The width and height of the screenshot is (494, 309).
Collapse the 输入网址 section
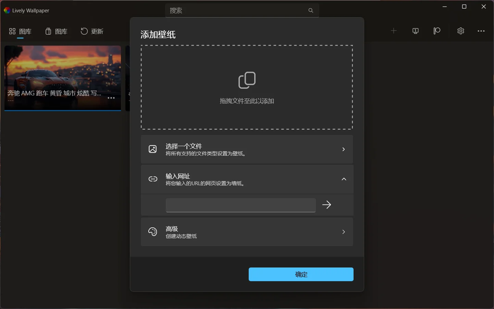(x=344, y=179)
